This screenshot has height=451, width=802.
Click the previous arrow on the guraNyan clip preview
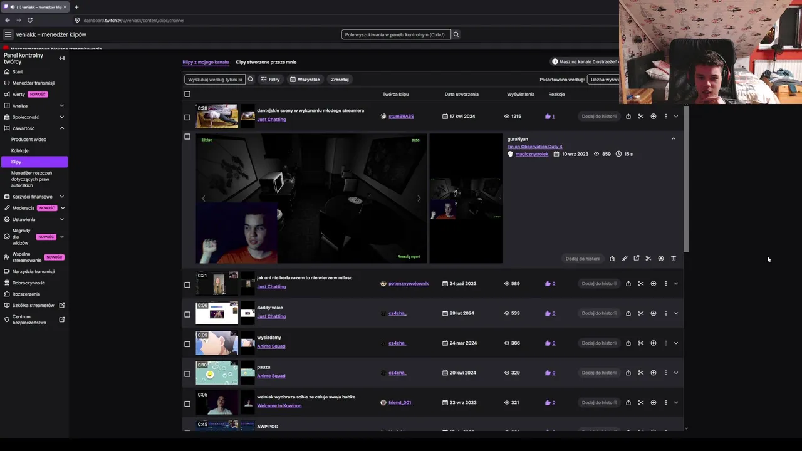tap(203, 199)
